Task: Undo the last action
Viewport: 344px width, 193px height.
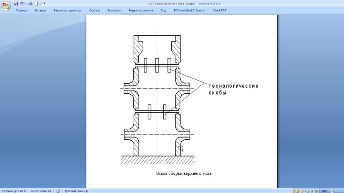Action: [x=22, y=4]
